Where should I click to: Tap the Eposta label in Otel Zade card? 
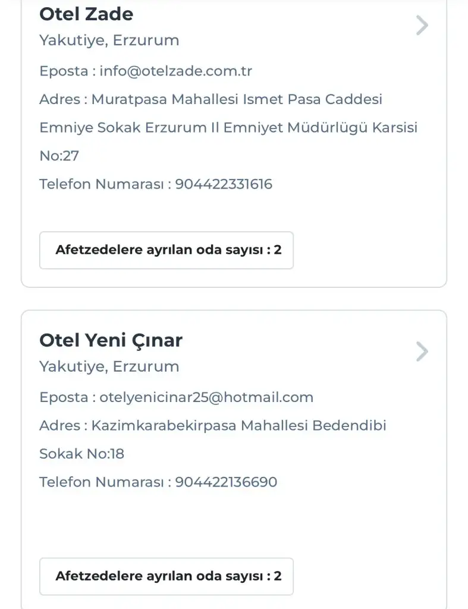coord(64,71)
